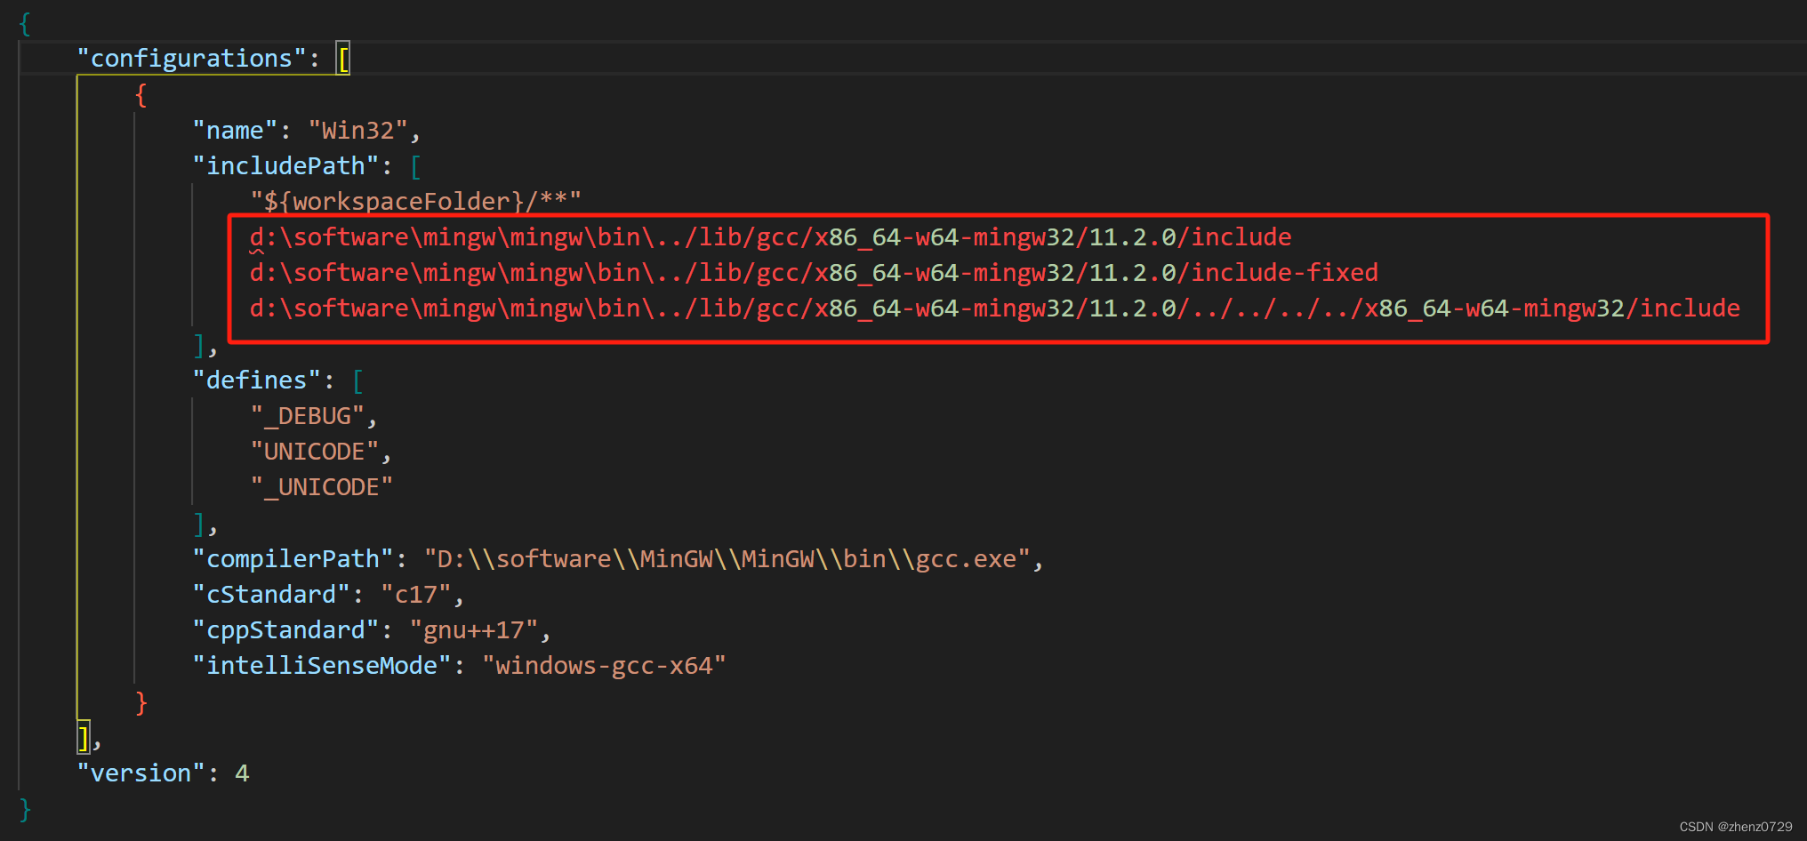Click the "windows-gcc-x64" value
The width and height of the screenshot is (1807, 841).
click(x=604, y=666)
